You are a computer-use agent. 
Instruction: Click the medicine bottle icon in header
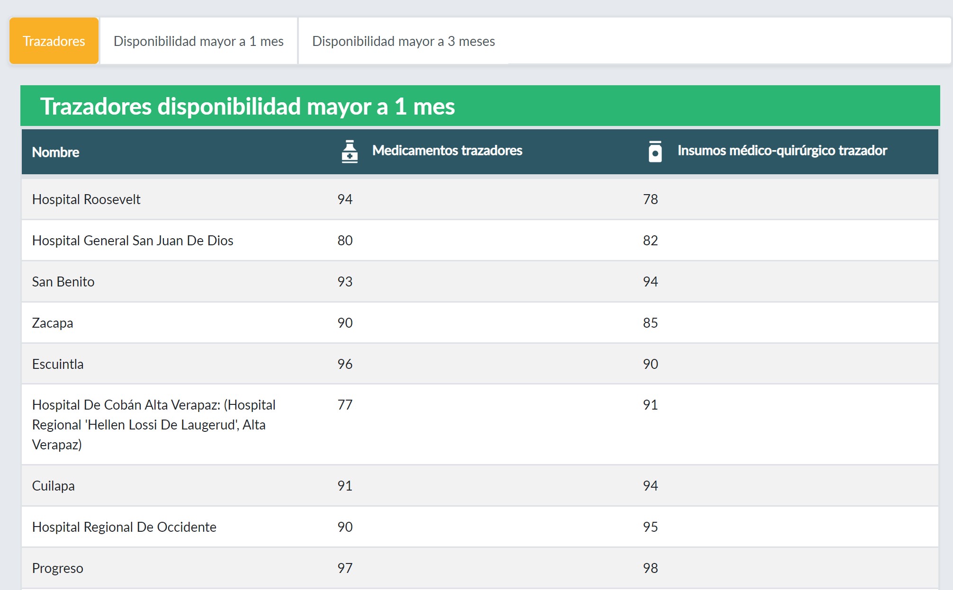pyautogui.click(x=350, y=152)
